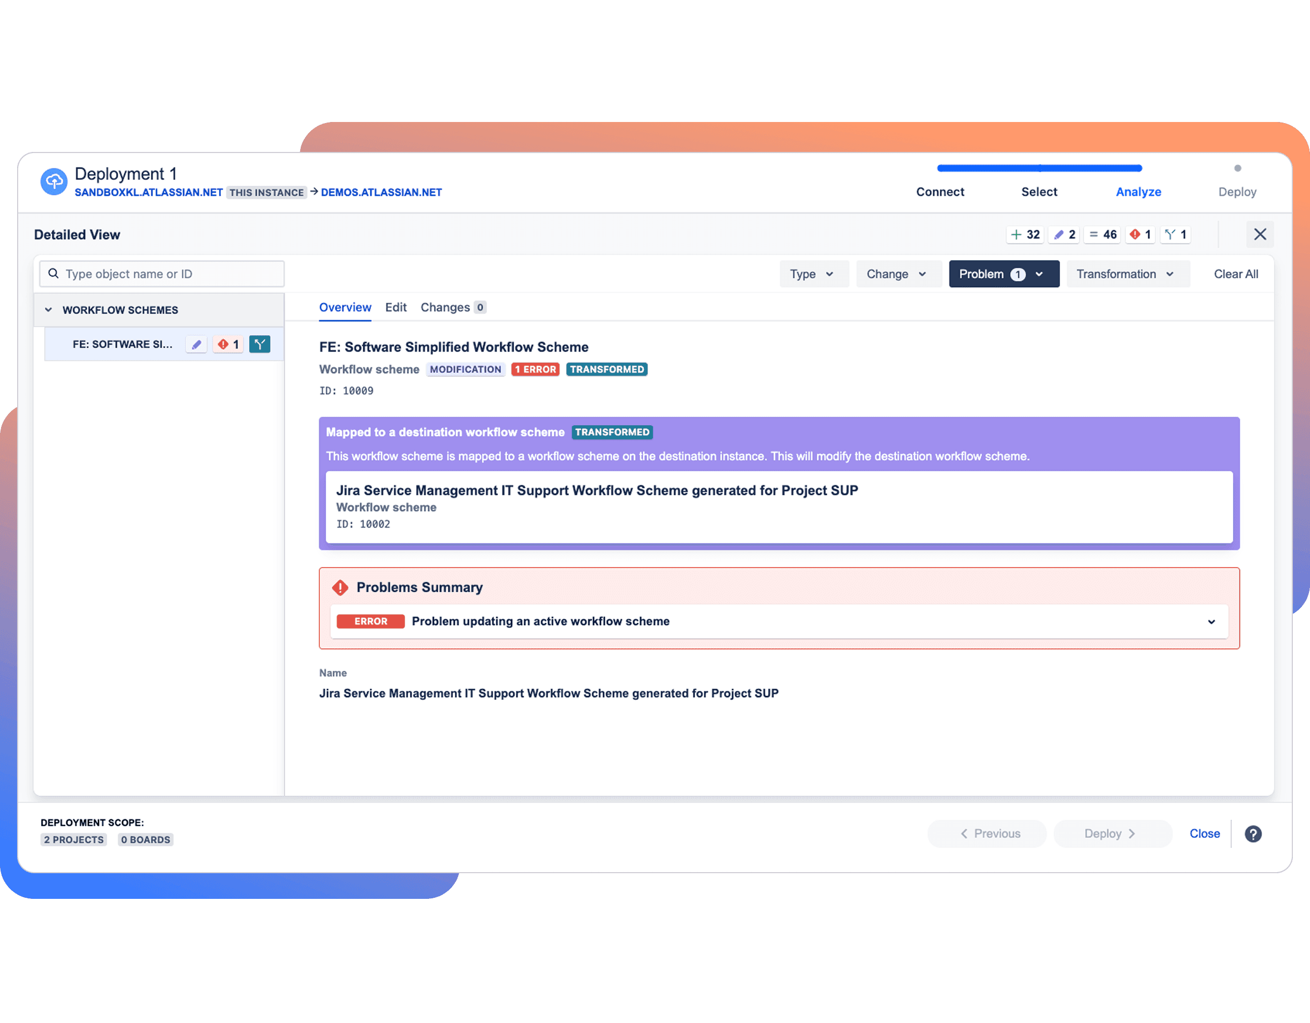1310x1023 pixels.
Task: Collapse the Workflow Schemes section
Action: click(48, 309)
